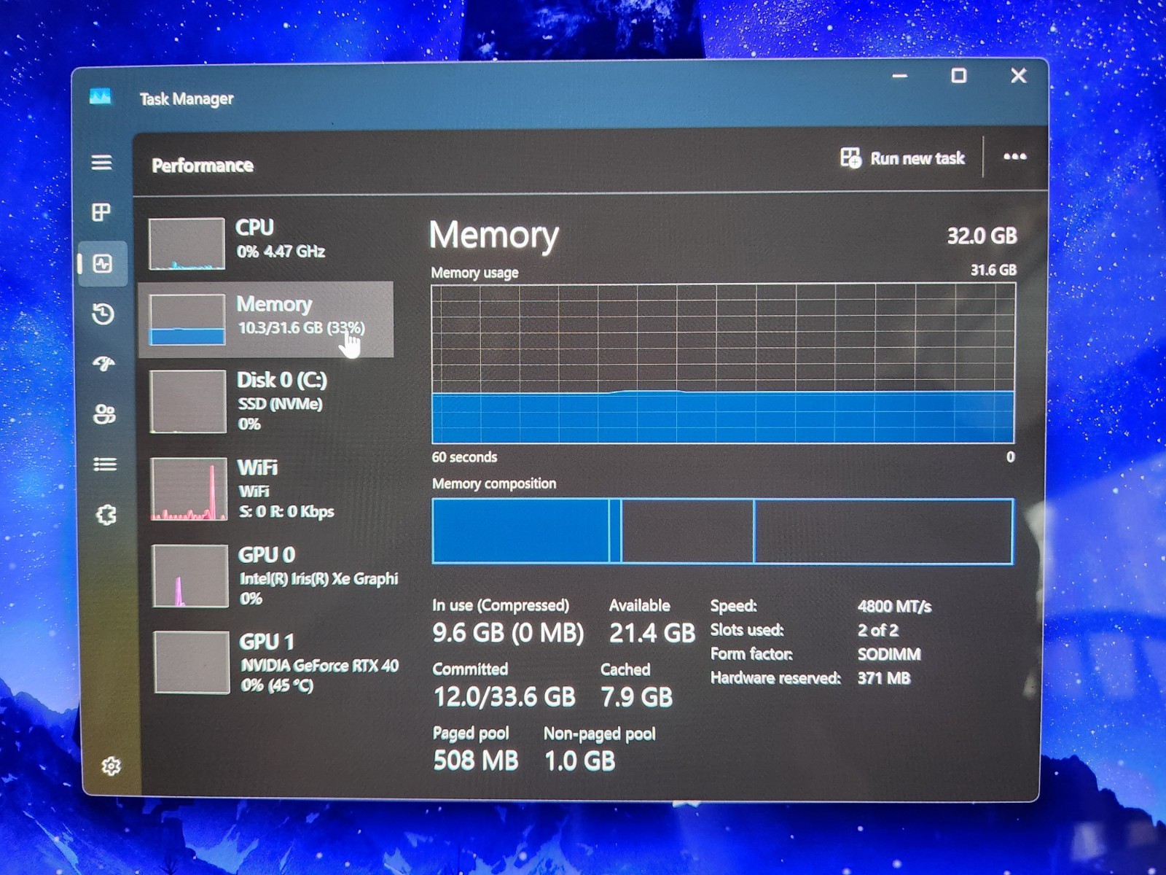Select the Disk 0 (C:) entry
The height and width of the screenshot is (875, 1166).
[x=268, y=401]
